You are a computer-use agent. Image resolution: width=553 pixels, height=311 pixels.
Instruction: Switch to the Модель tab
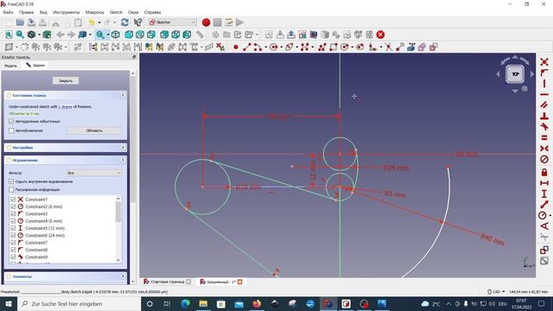10,66
